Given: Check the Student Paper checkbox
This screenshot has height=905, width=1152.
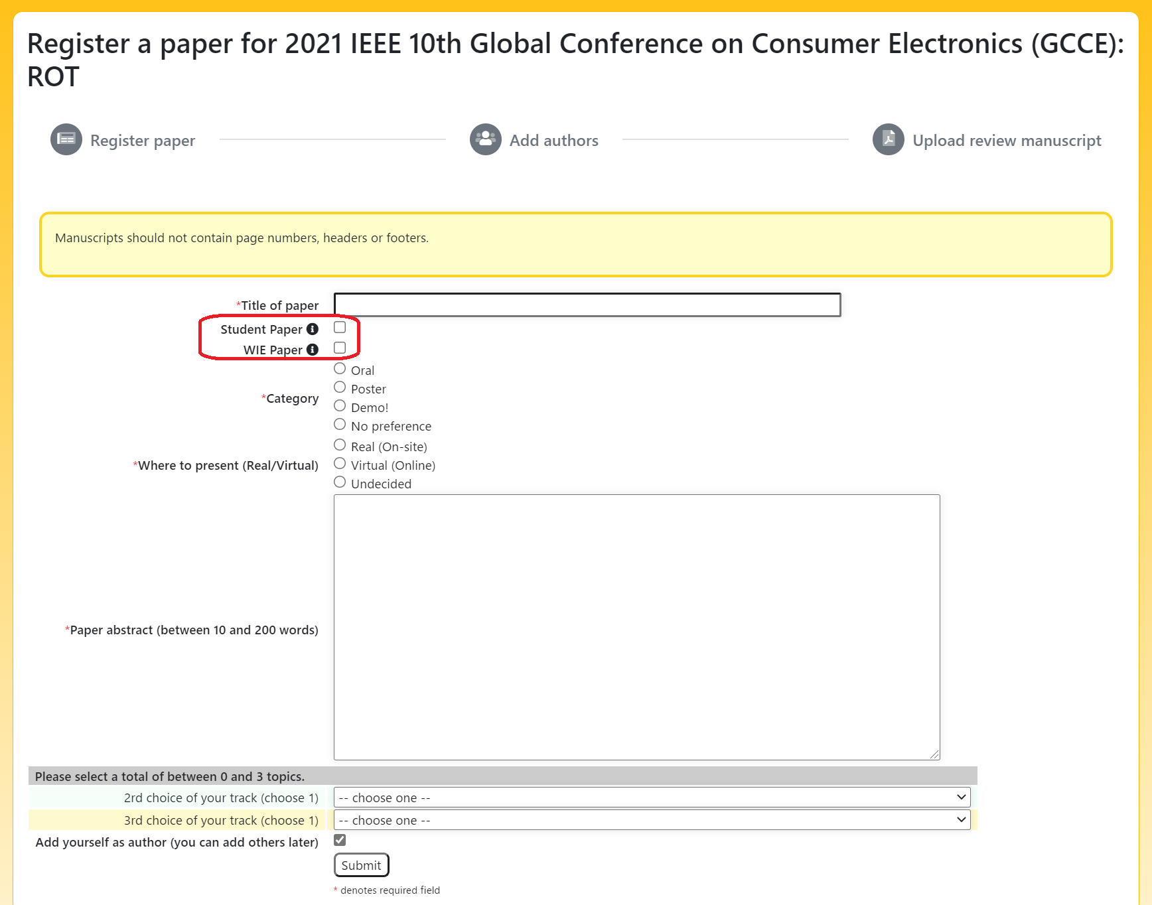Looking at the screenshot, I should tap(340, 327).
